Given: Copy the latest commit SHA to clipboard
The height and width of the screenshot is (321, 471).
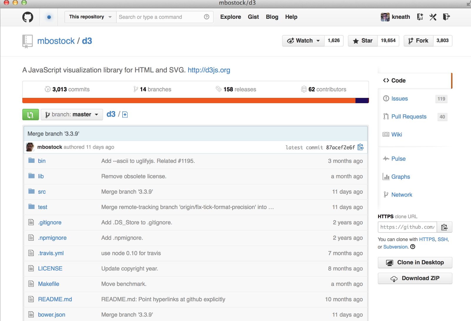Looking at the screenshot, I should point(361,147).
